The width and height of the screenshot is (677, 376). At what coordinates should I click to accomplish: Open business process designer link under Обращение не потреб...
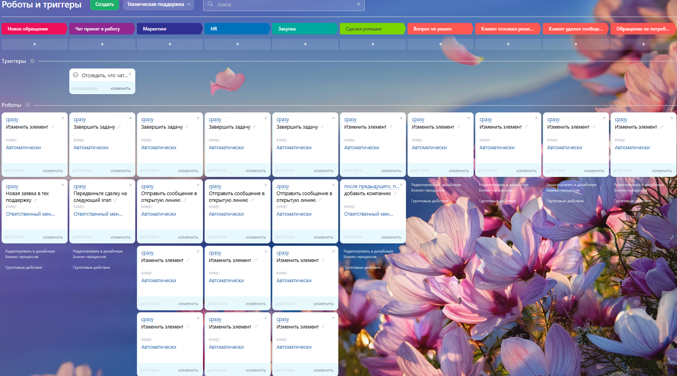pyautogui.click(x=639, y=188)
